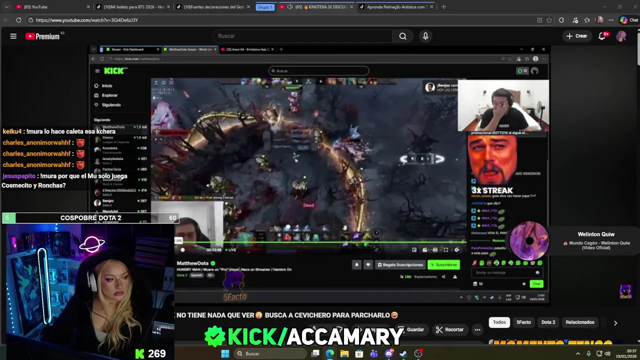
Task: Open Microsoft Edge from taskbar
Action: 330,353
